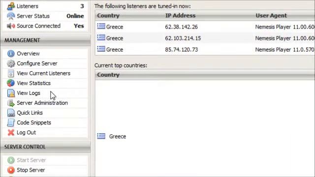Click the green Start Server icon

[x=11, y=160]
